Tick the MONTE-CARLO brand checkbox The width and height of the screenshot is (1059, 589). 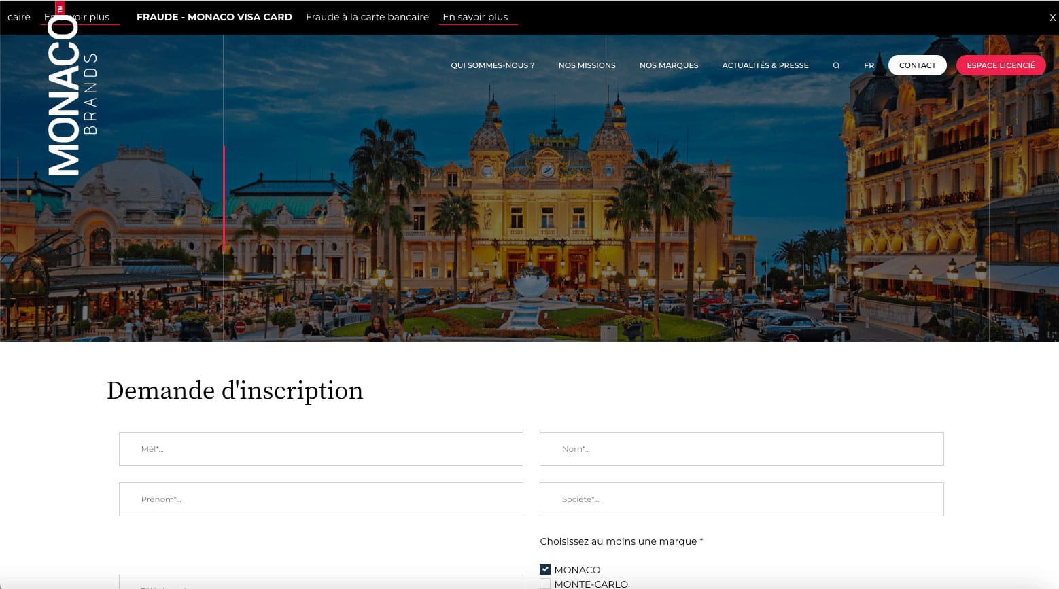pos(545,584)
